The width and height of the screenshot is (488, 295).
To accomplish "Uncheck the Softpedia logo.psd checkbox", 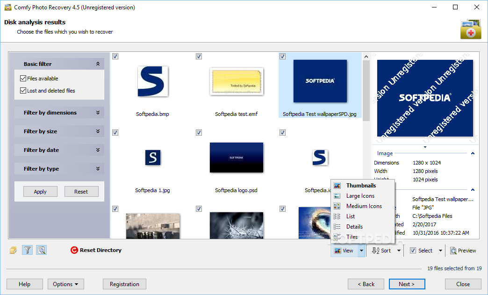I will pos(199,133).
